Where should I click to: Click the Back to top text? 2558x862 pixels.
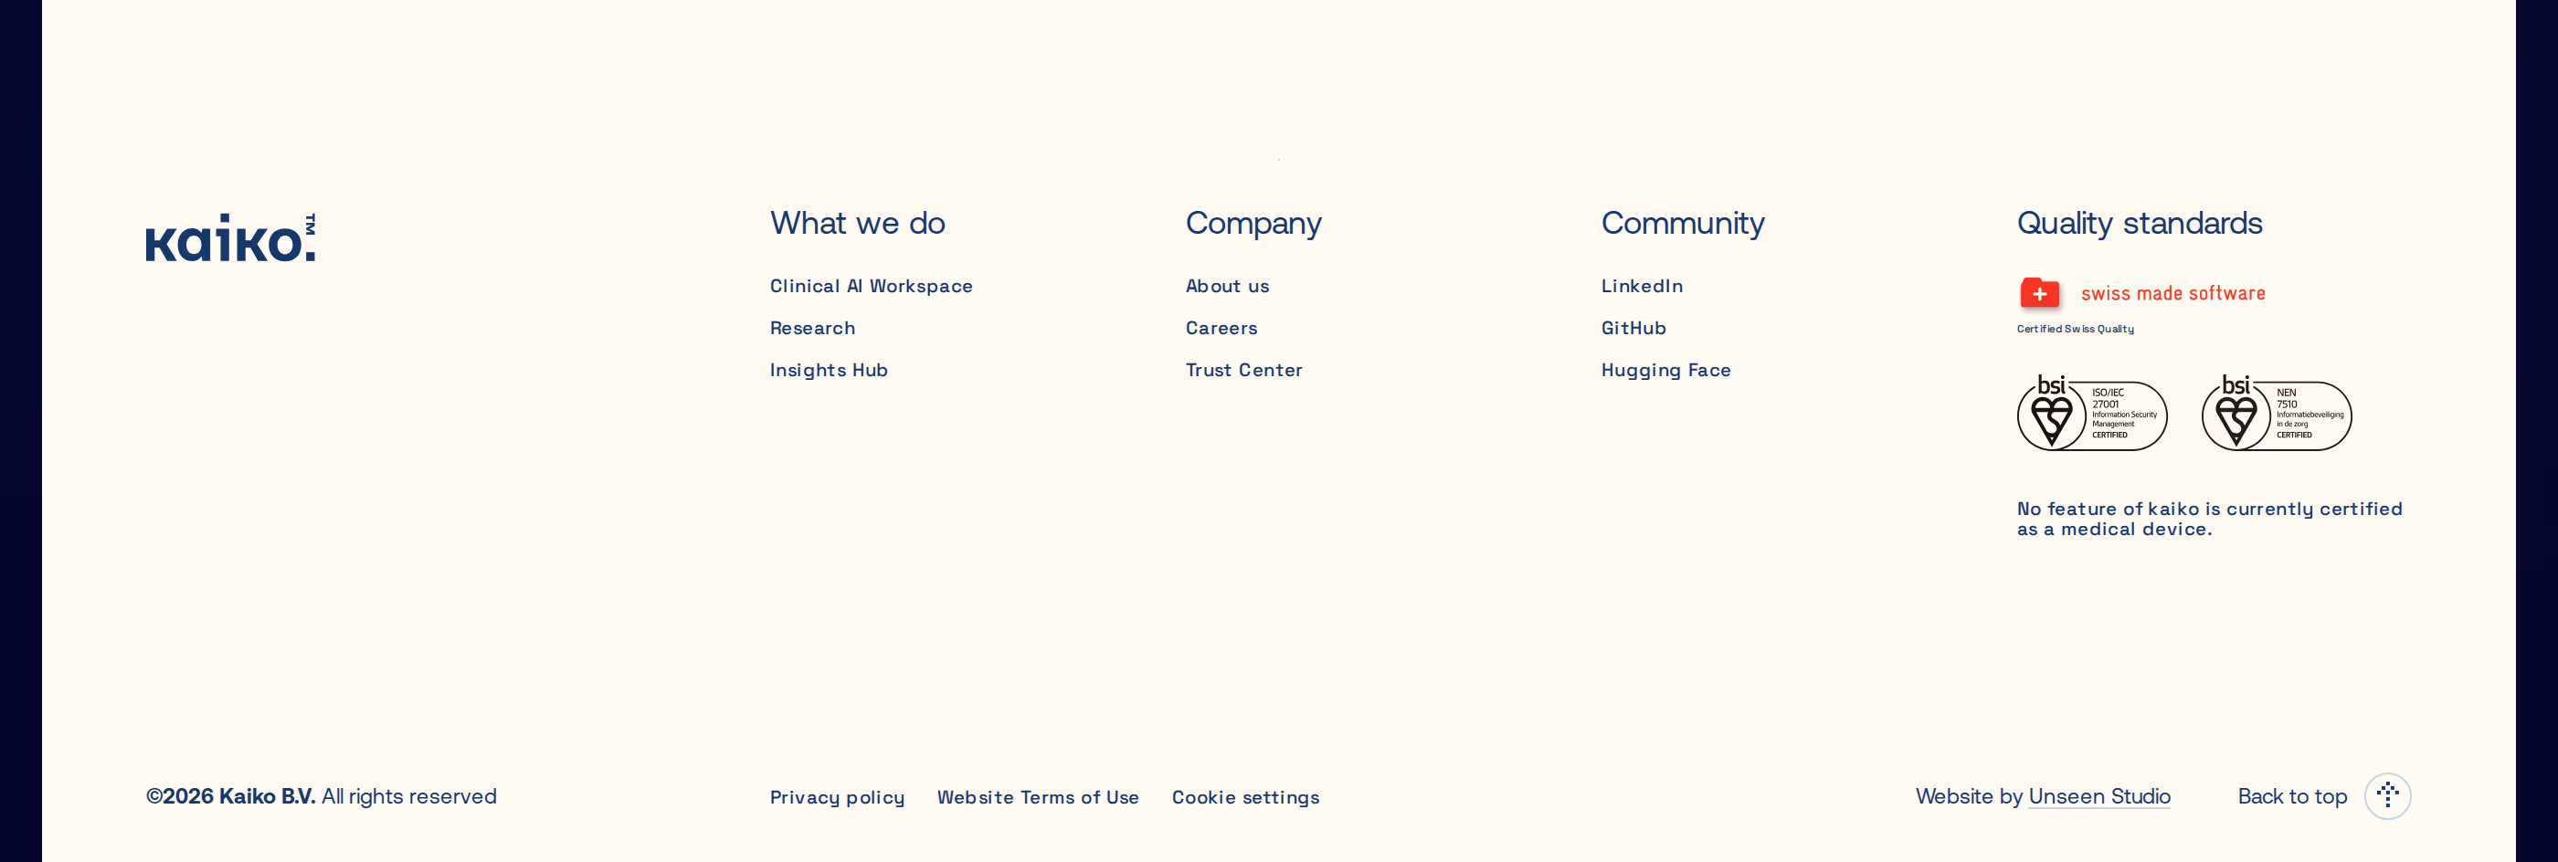point(2292,796)
